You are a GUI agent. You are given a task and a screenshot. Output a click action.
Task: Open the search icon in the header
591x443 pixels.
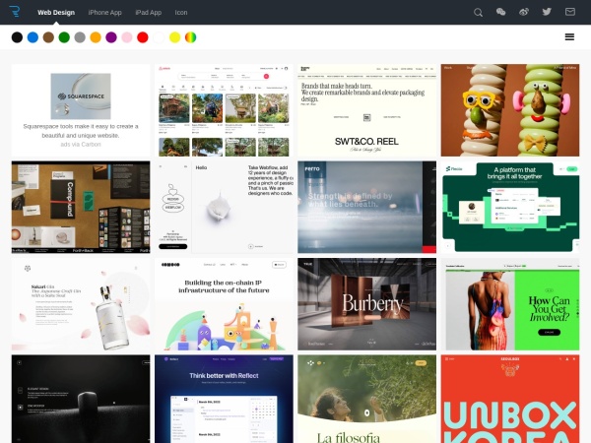[479, 13]
